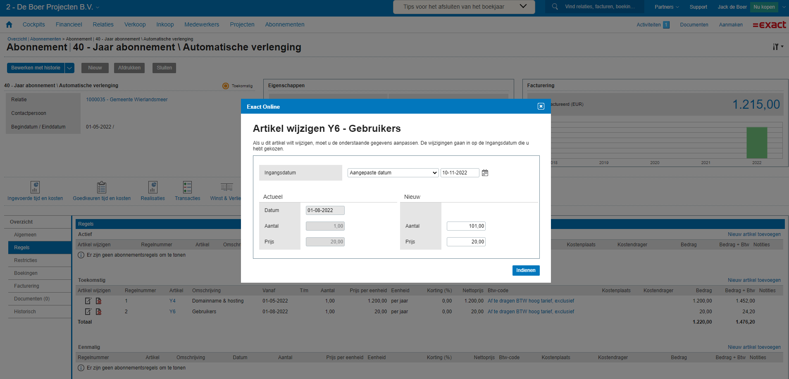Viewport: 789px width, 379px height.
Task: Click the Realisaties icon
Action: (153, 187)
